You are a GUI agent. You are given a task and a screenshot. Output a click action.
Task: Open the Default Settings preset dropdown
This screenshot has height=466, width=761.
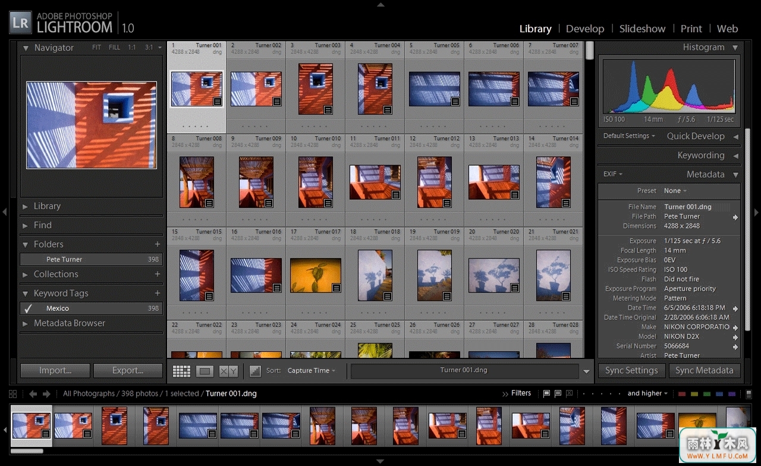click(x=629, y=136)
